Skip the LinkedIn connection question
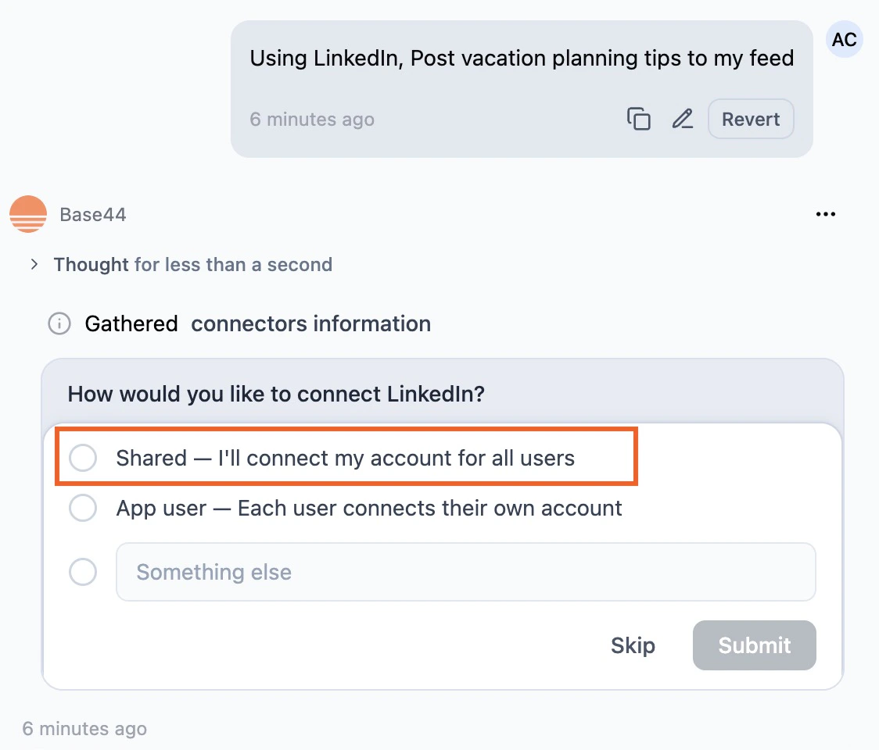 click(633, 645)
